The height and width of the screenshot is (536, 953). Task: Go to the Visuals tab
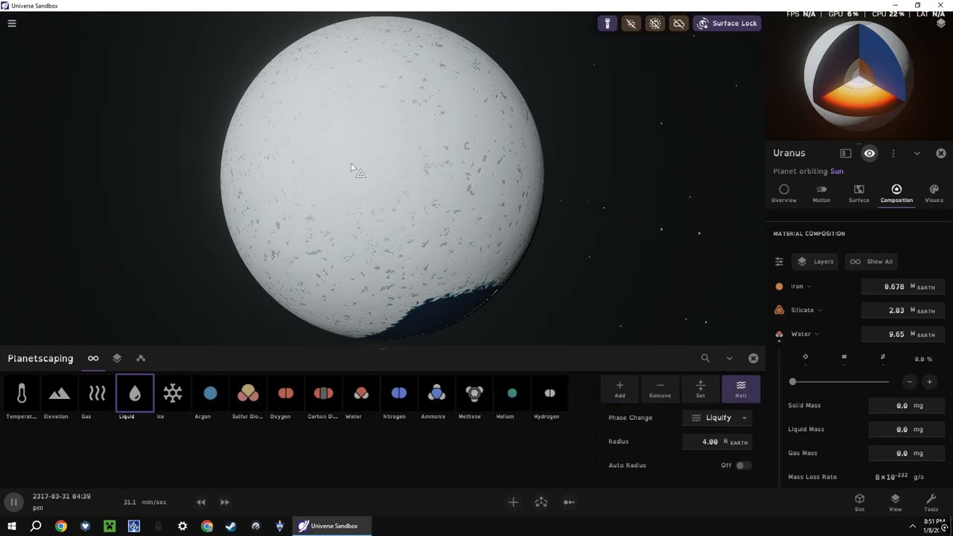click(x=934, y=194)
